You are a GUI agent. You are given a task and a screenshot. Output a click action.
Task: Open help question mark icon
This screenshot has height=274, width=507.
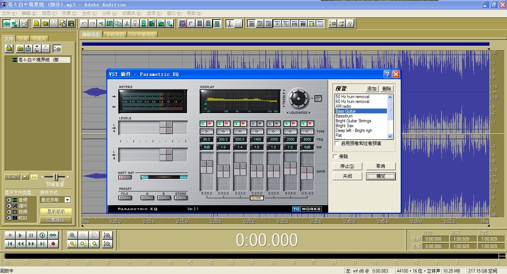pyautogui.click(x=349, y=23)
